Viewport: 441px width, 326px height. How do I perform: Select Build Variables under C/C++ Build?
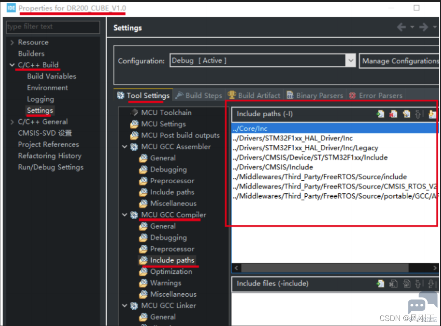coord(51,77)
